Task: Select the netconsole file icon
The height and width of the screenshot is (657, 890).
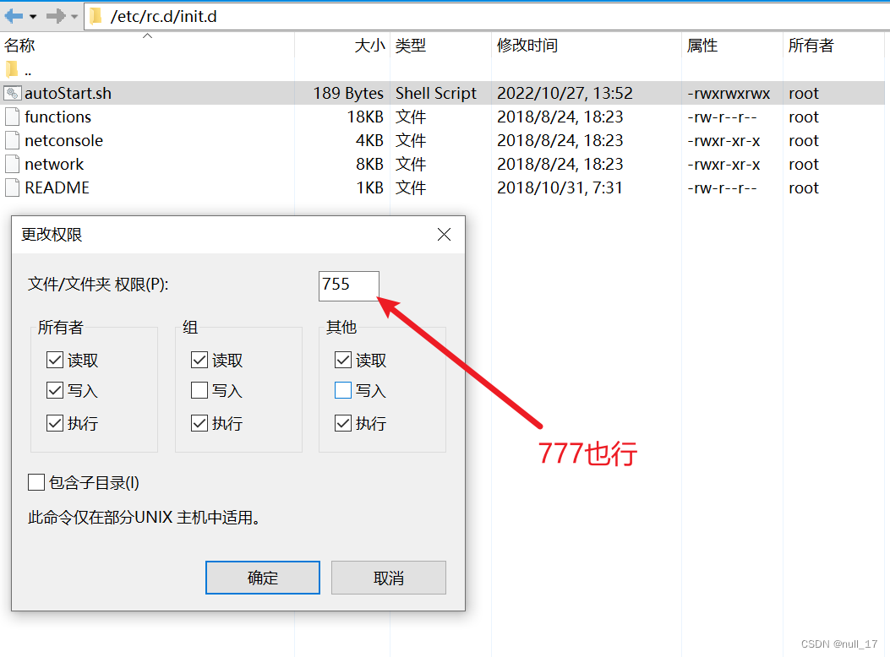Action: pos(12,140)
